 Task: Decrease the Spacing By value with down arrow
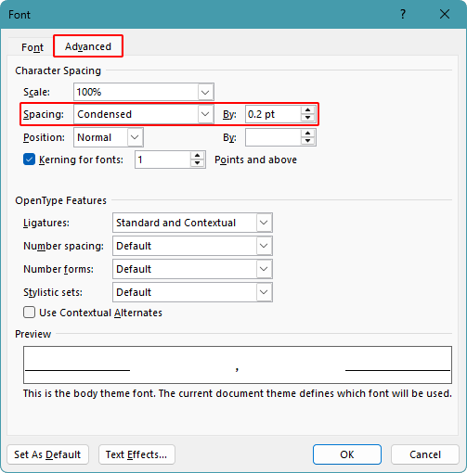point(307,118)
